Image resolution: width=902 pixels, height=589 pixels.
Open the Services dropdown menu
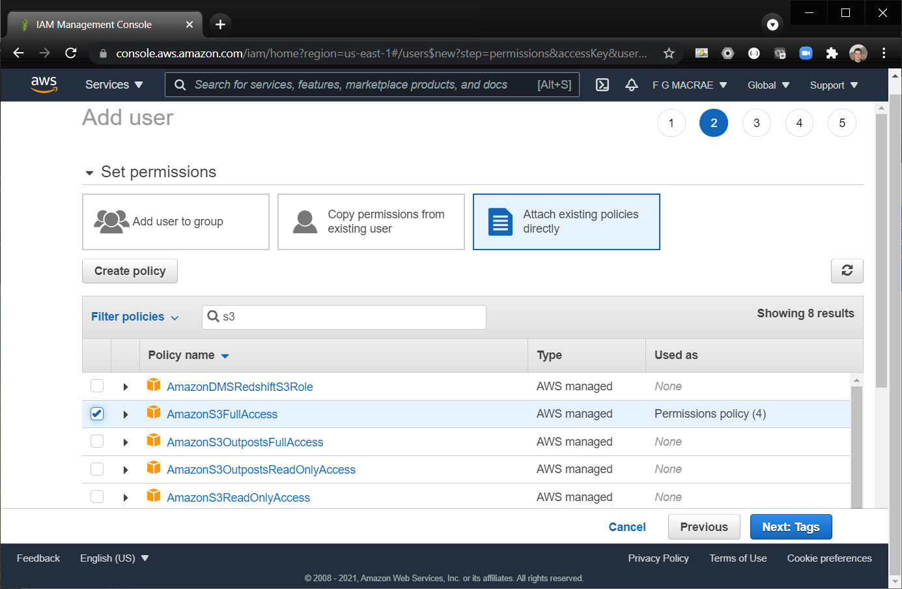tap(114, 85)
